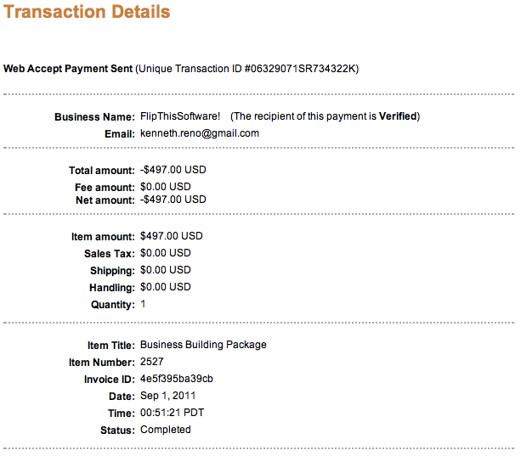The width and height of the screenshot is (521, 456).
Task: Click the Fee amount value
Action: [166, 187]
